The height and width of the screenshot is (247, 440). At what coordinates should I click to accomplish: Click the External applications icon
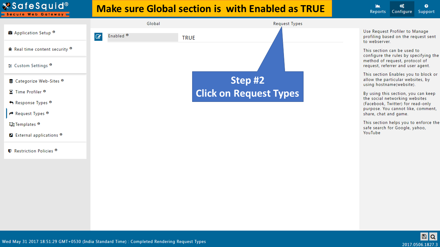pyautogui.click(x=11, y=135)
